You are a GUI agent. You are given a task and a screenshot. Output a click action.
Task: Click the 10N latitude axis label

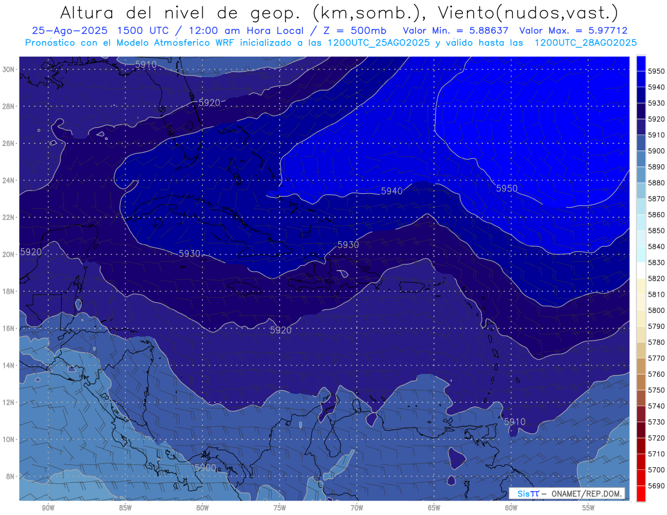point(8,439)
